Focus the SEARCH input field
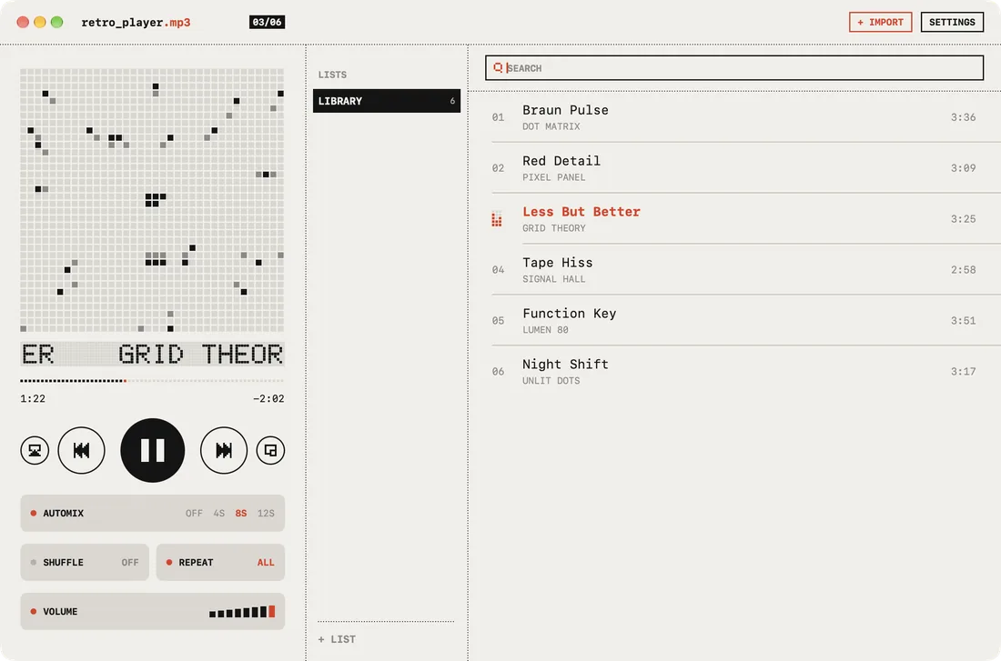Screen dimensions: 1001x661 [x=734, y=67]
